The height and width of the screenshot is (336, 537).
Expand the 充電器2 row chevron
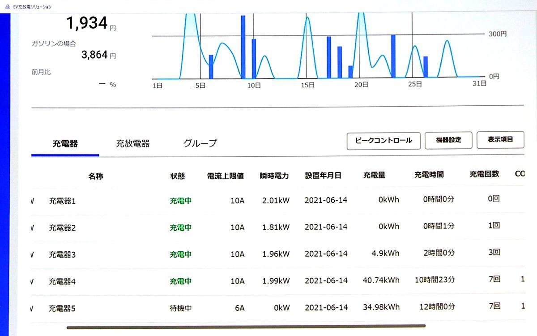coord(32,228)
